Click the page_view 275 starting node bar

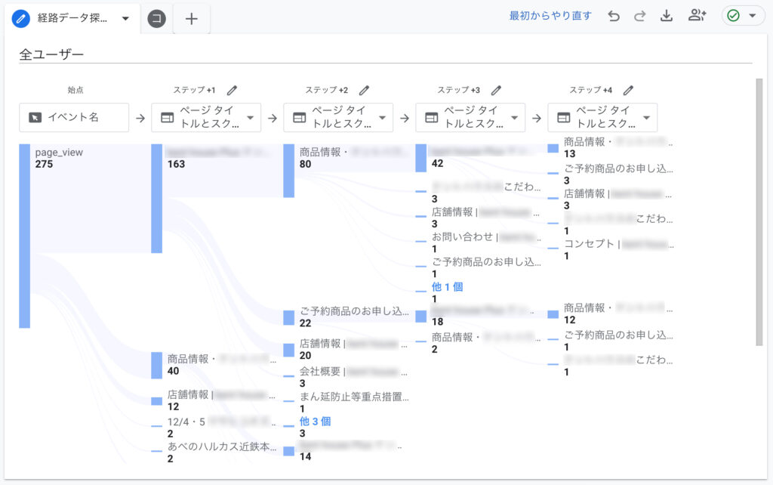point(25,236)
